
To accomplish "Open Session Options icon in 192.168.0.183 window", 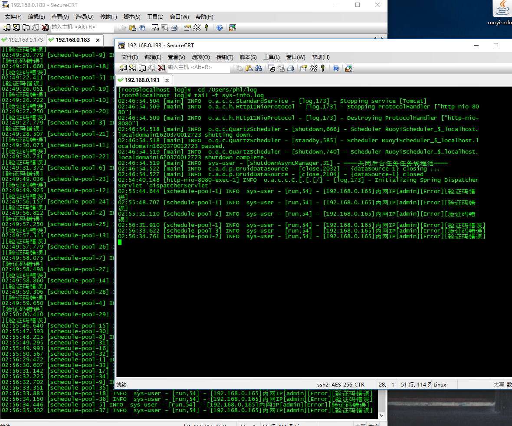I will coord(187,28).
